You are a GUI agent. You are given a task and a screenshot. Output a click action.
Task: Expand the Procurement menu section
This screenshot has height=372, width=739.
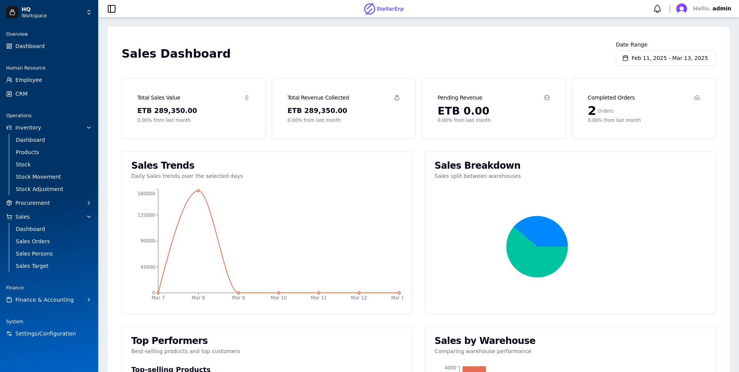[89, 203]
